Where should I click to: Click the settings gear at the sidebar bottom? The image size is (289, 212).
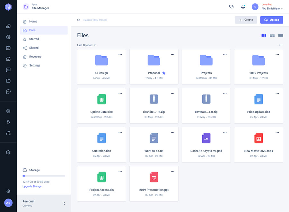8,191
